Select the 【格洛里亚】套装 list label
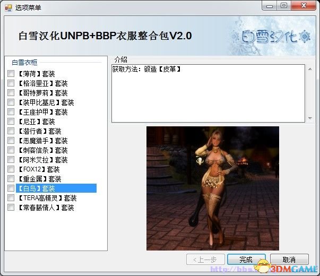The width and height of the screenshot is (320, 276). [43, 83]
